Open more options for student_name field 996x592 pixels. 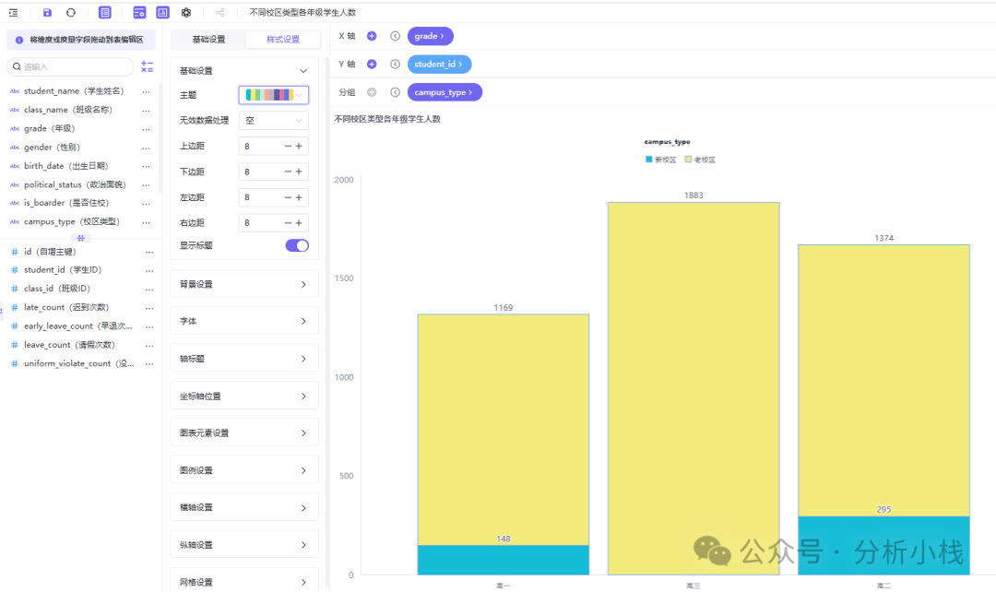[x=146, y=91]
